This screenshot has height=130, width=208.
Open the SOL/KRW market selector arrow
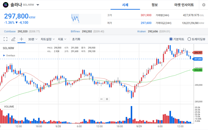click(38, 5)
